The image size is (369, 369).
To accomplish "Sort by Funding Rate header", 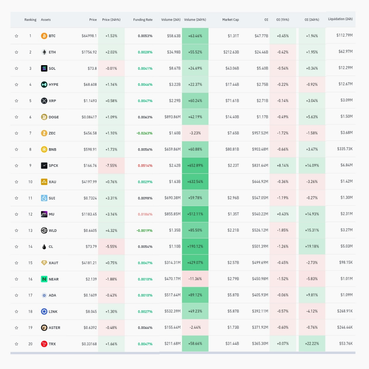I will pyautogui.click(x=143, y=20).
